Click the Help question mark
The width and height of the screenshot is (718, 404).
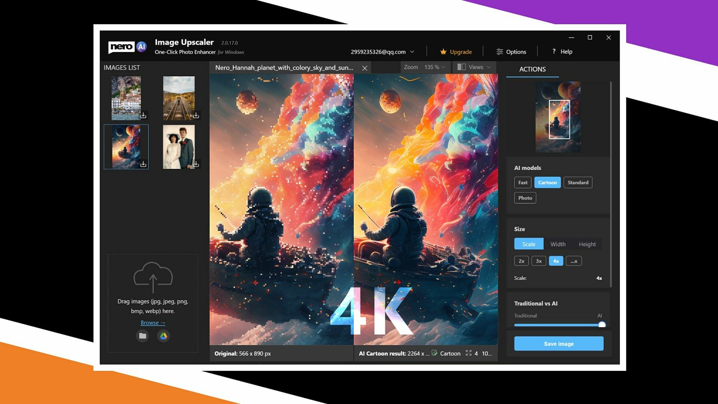click(x=554, y=51)
